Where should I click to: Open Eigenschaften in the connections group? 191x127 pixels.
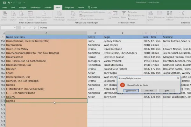(x=87, y=16)
